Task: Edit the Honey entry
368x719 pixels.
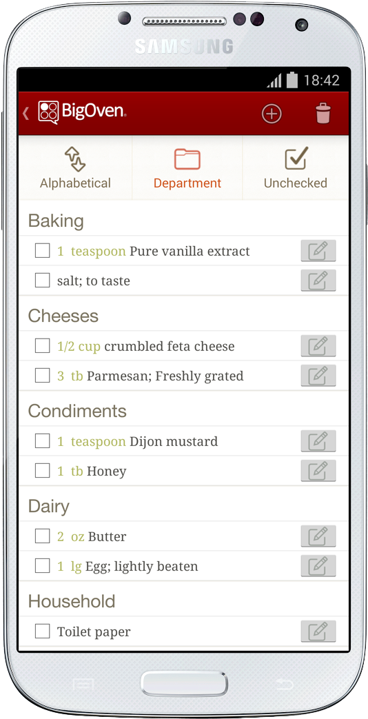Action: 318,471
